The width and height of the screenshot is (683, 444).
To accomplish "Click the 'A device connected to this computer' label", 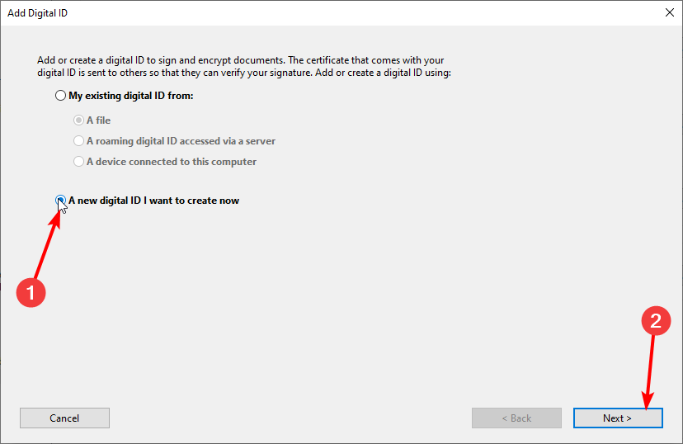I will [172, 162].
